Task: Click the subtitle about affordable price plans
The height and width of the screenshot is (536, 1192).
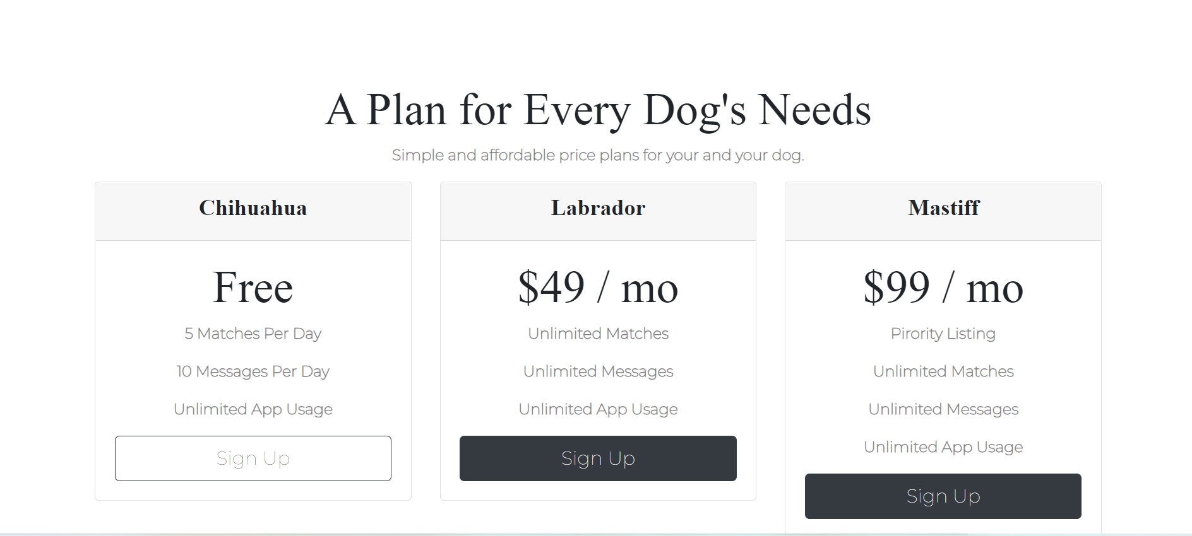Action: [599, 154]
